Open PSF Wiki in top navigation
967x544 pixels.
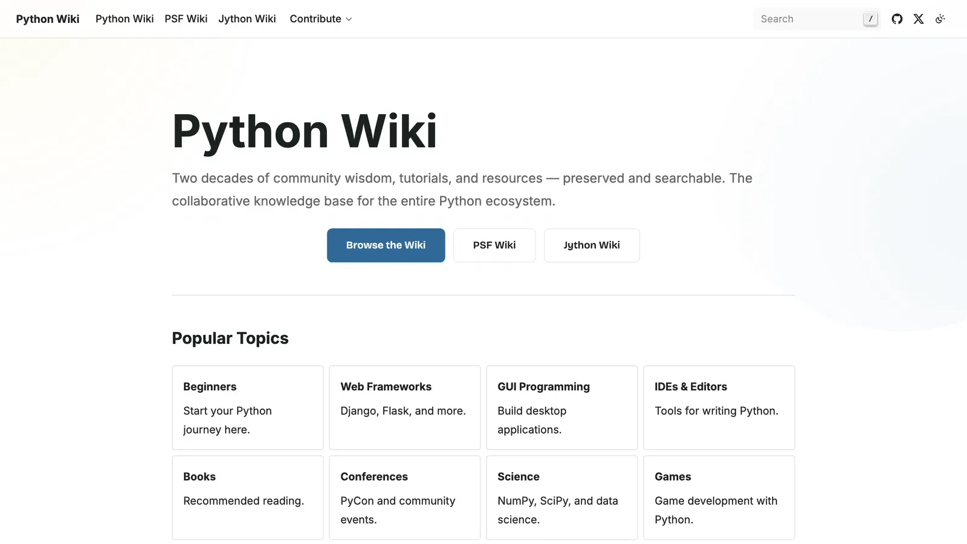pos(186,19)
